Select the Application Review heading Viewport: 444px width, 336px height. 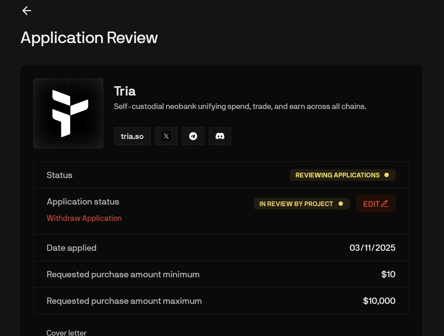pos(89,38)
